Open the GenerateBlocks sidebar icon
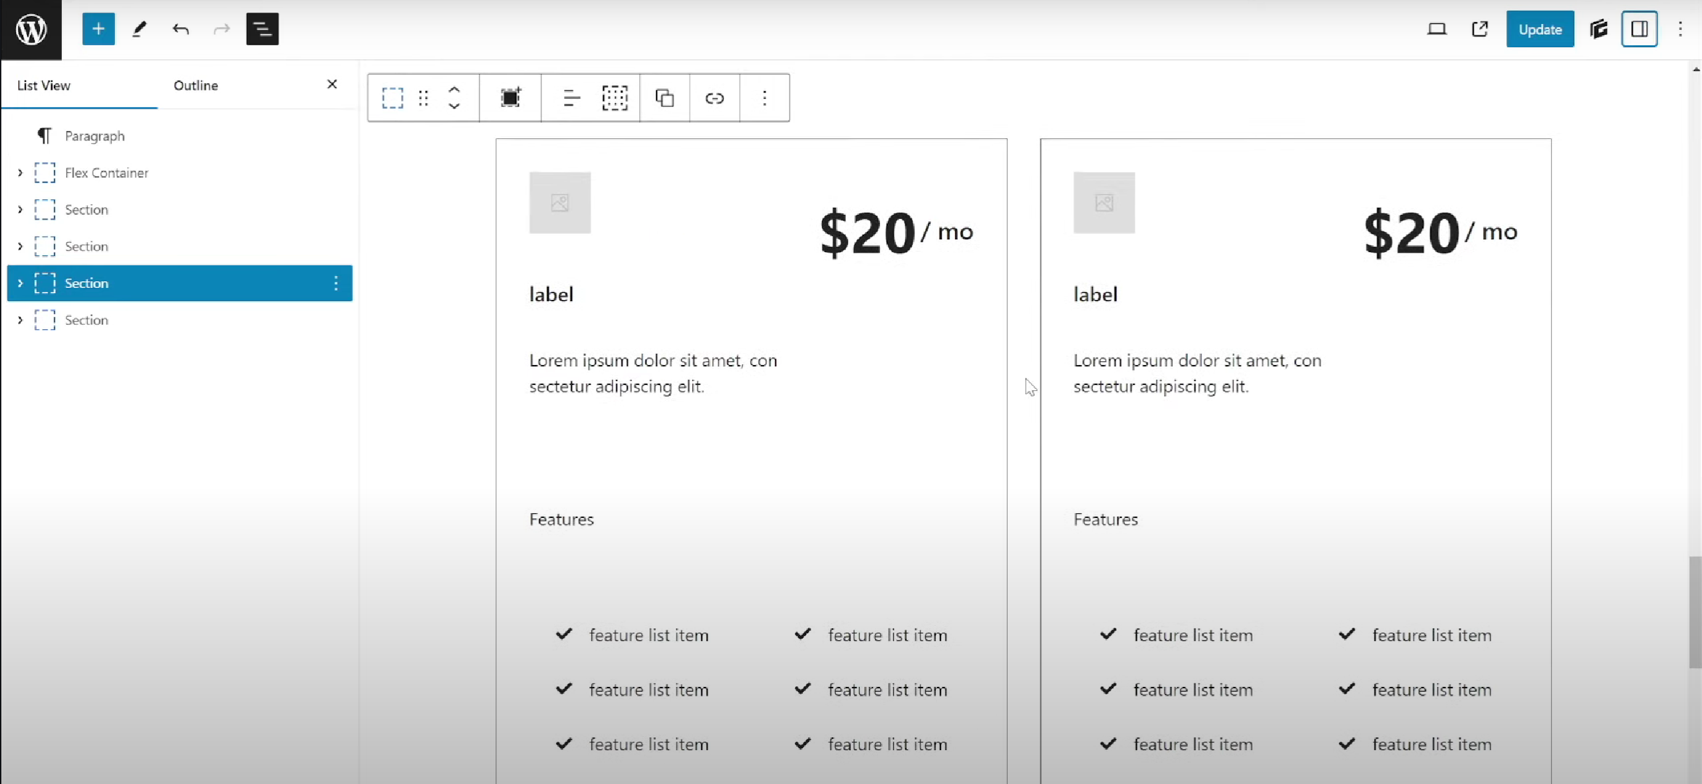The width and height of the screenshot is (1702, 784). click(x=1598, y=29)
